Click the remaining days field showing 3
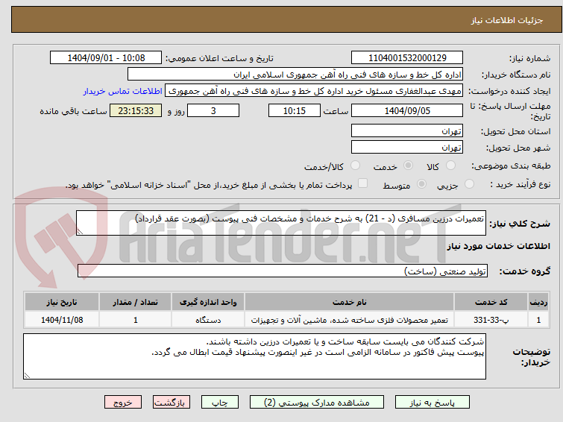The image size is (563, 422). coord(213,110)
